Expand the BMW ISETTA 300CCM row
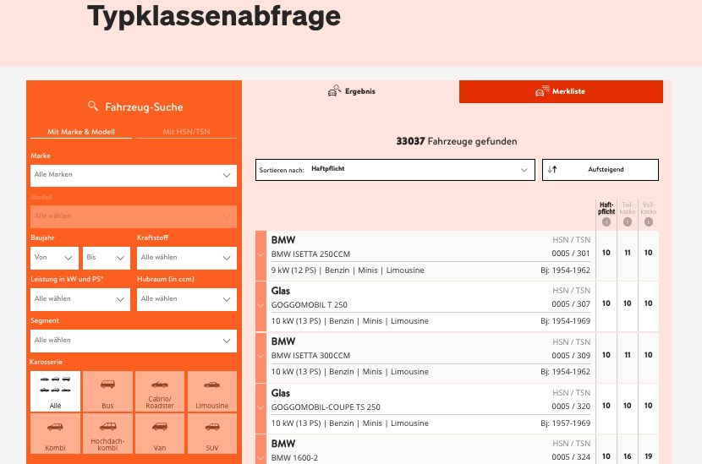 point(261,357)
